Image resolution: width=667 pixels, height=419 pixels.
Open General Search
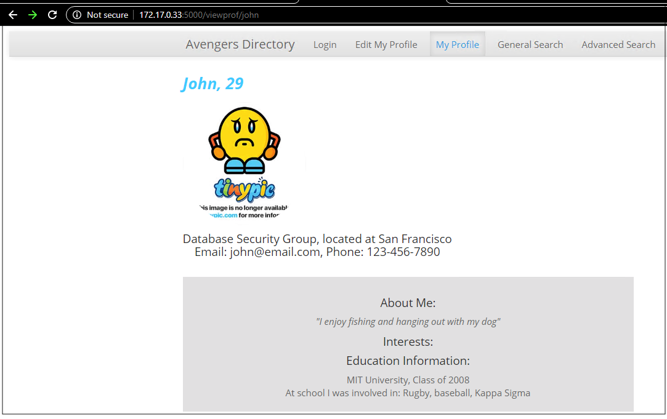tap(530, 45)
